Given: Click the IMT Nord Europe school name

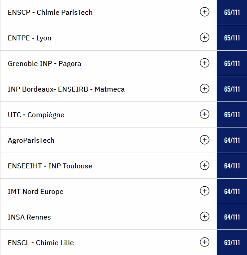Looking at the screenshot, I should coord(35,192).
